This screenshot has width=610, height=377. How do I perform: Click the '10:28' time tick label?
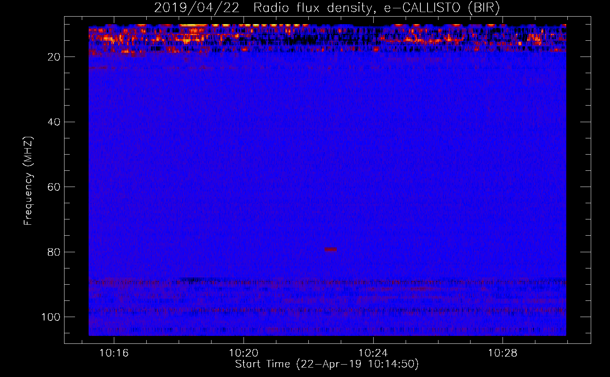click(503, 353)
